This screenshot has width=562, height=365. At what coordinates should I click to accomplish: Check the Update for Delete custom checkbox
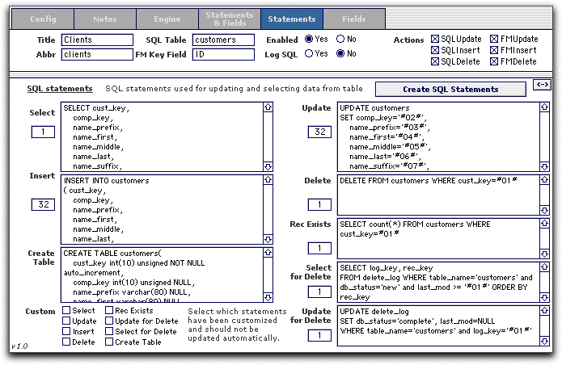(109, 321)
